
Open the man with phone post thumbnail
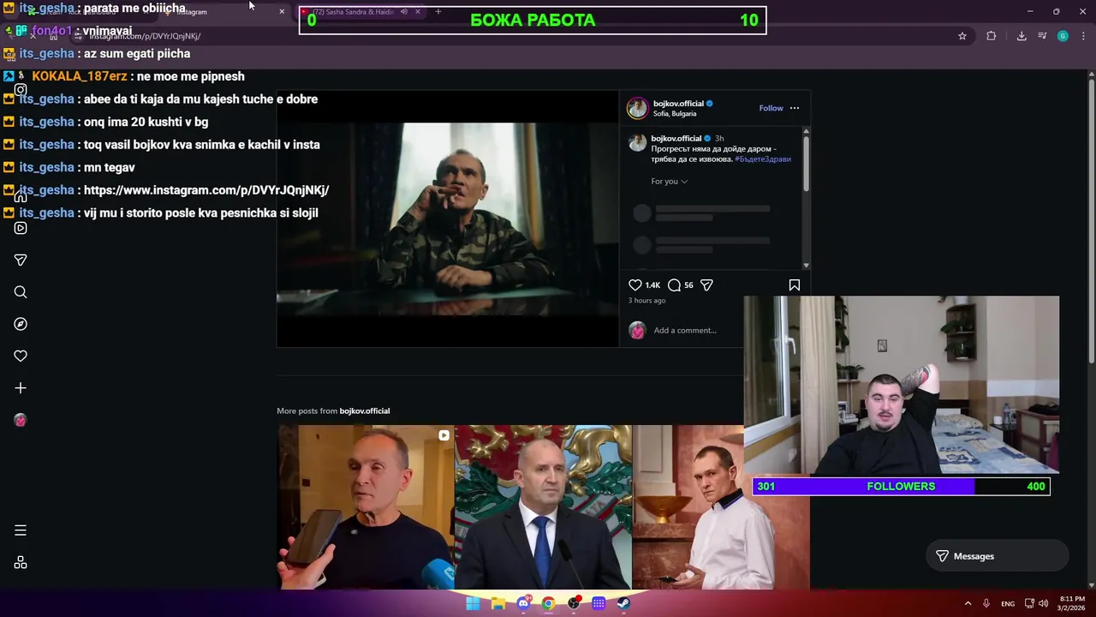[366, 507]
